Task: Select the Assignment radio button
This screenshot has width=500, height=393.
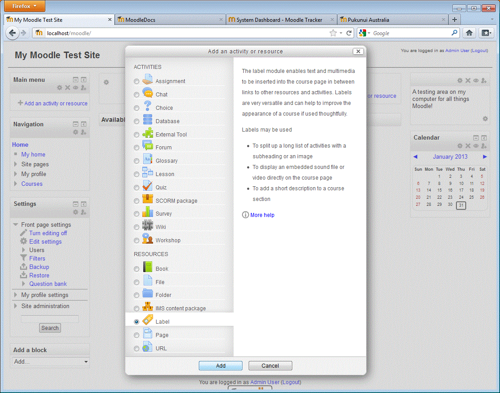Action: pos(137,81)
